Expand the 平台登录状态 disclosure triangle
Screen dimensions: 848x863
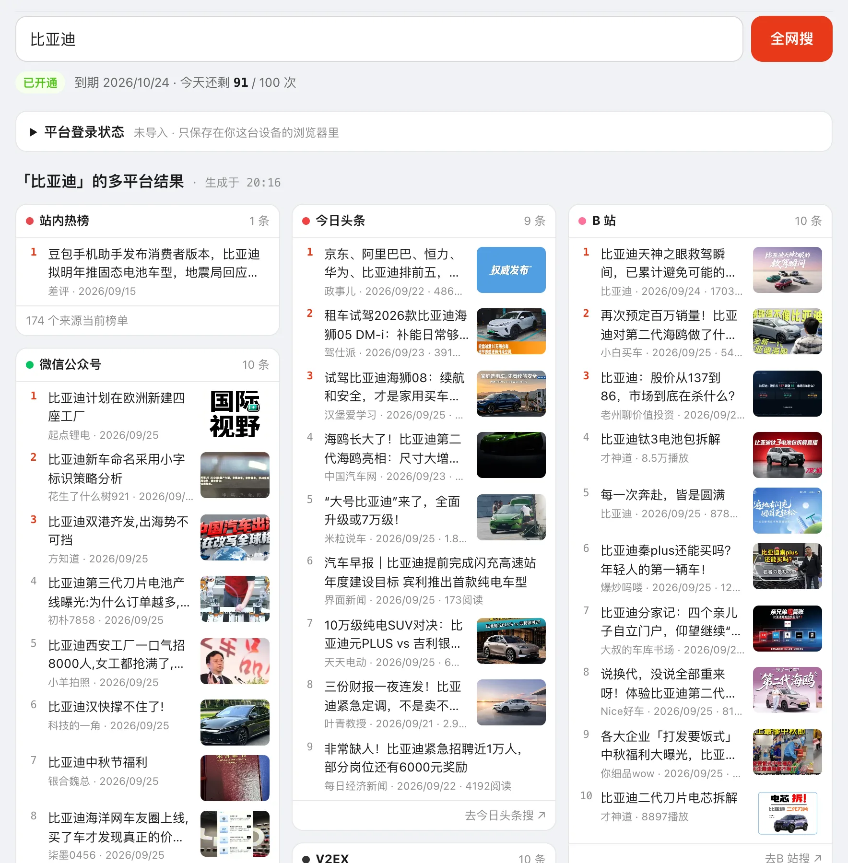33,132
